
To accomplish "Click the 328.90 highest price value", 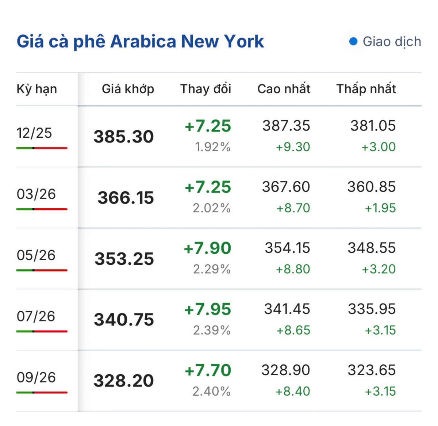I will tap(286, 370).
